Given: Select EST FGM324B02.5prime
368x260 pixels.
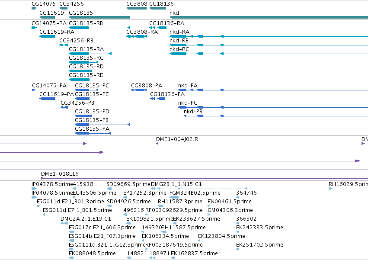Looking at the screenshot, I should tap(195, 193).
